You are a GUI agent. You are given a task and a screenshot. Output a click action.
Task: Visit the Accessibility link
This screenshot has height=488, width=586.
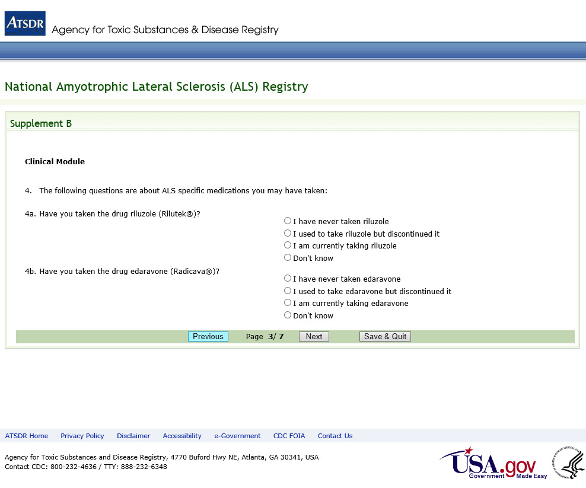[182, 436]
